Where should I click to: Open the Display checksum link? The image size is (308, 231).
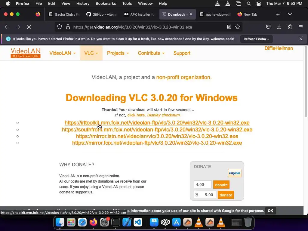coord(164,115)
